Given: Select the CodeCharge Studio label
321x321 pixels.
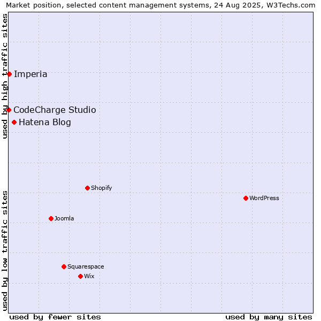Looking at the screenshot, I should point(55,110).
